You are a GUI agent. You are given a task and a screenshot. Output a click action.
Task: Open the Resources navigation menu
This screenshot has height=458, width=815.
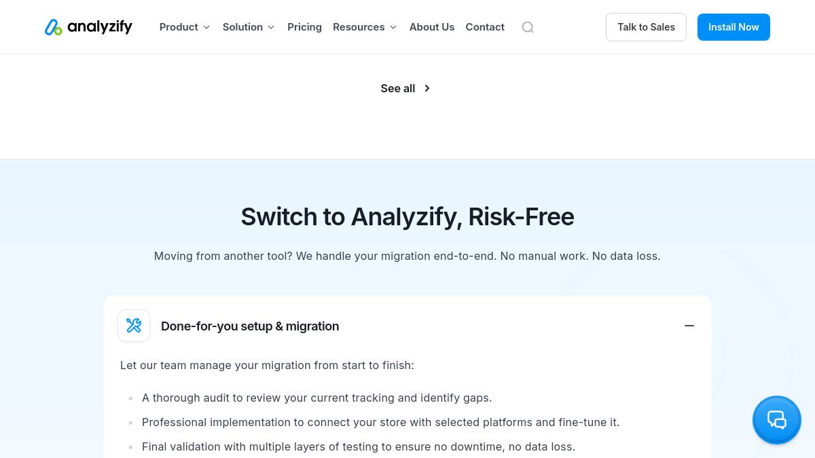pyautogui.click(x=365, y=27)
